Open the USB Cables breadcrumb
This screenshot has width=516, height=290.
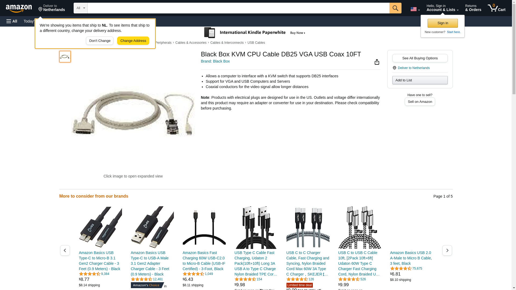256,43
